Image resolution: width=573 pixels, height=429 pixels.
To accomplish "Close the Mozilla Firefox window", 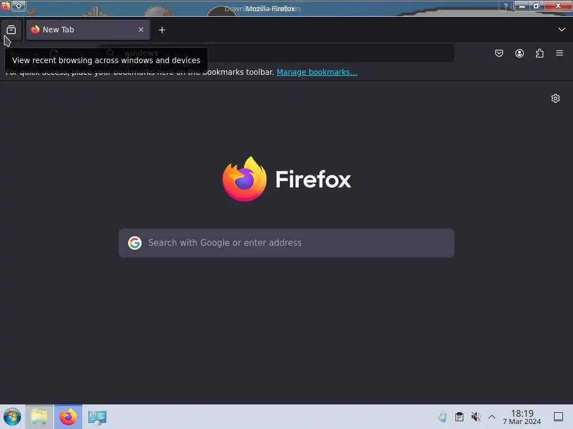I will [558, 6].
